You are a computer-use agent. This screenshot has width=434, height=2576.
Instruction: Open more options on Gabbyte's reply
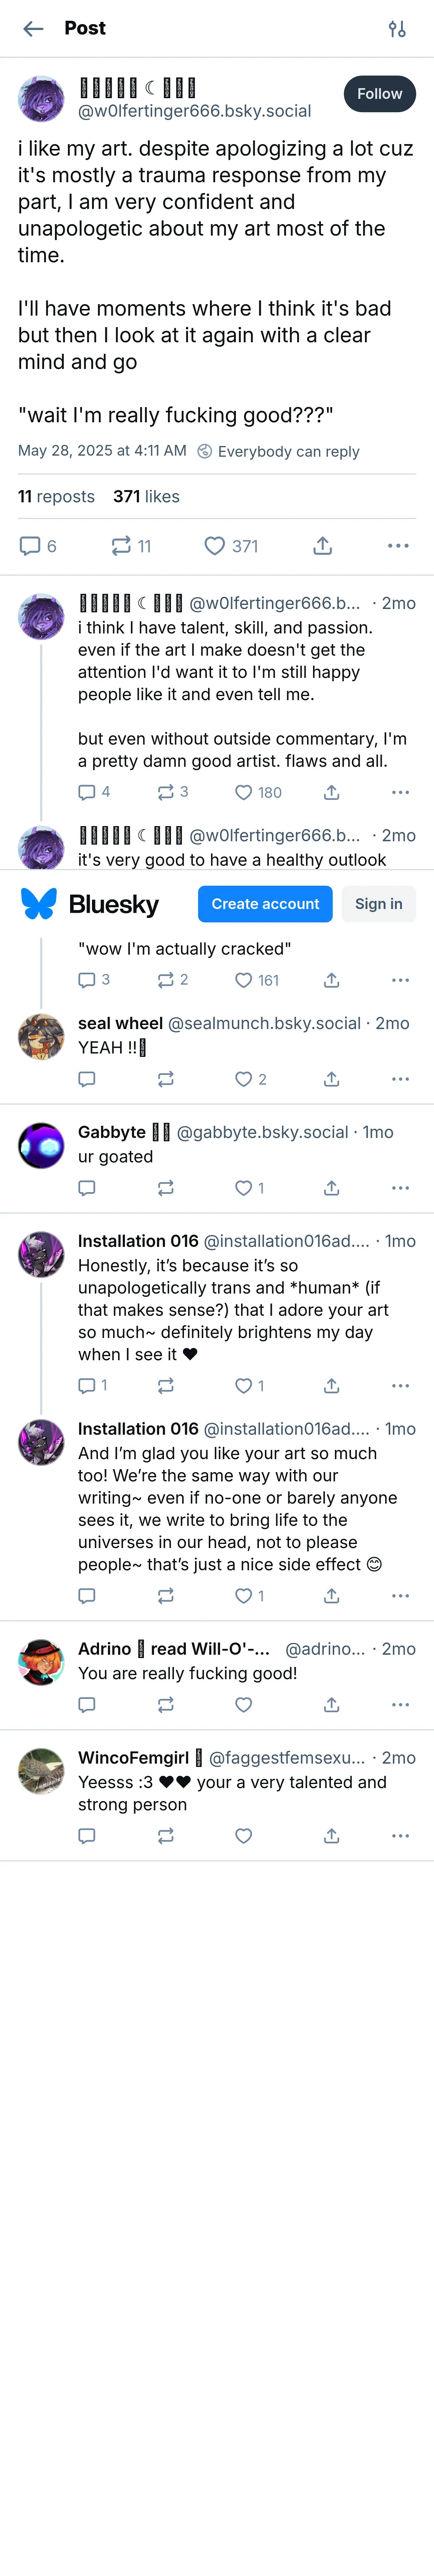point(400,1188)
